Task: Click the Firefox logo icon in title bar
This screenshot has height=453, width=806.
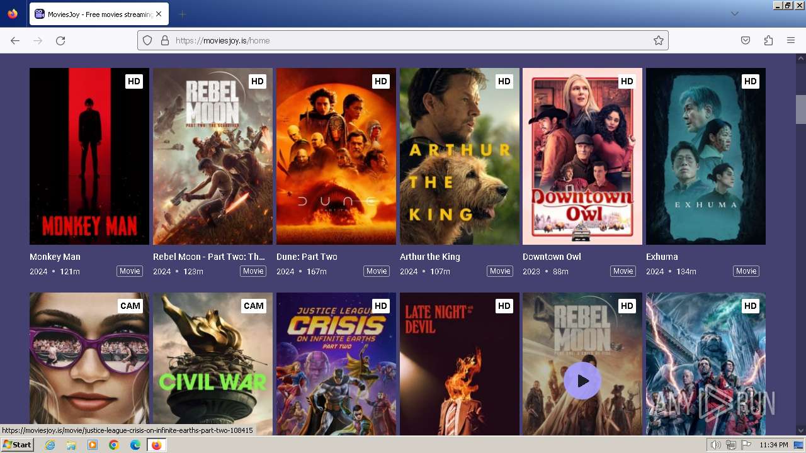Action: coord(13,13)
